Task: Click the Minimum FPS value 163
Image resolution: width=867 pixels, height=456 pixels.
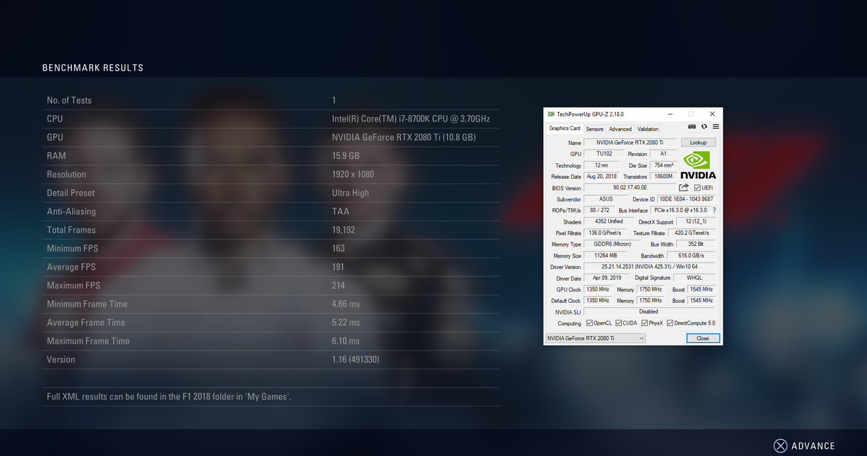Action: click(339, 249)
